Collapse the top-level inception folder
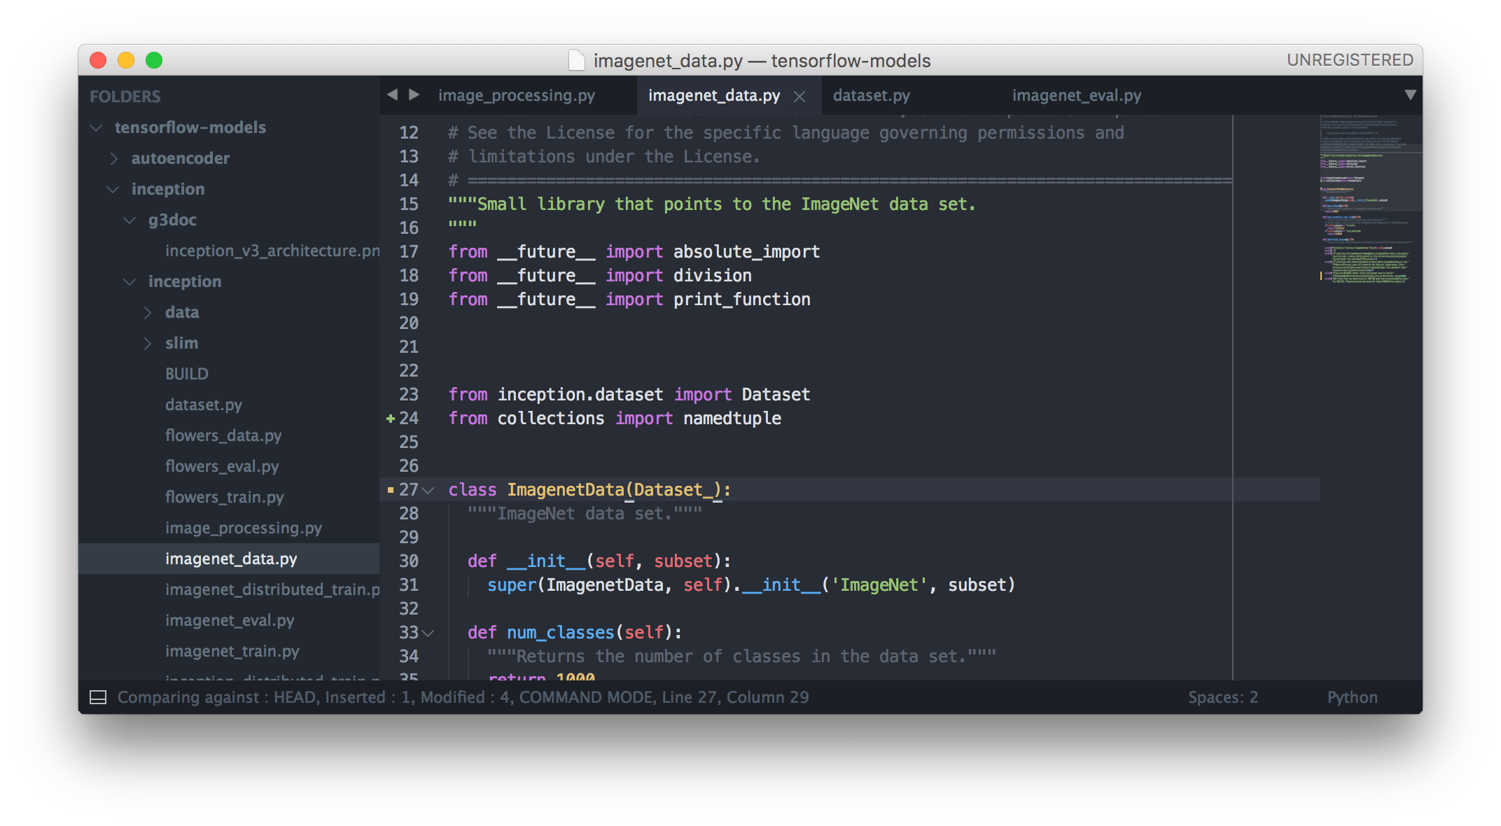The height and width of the screenshot is (826, 1501). (x=113, y=189)
